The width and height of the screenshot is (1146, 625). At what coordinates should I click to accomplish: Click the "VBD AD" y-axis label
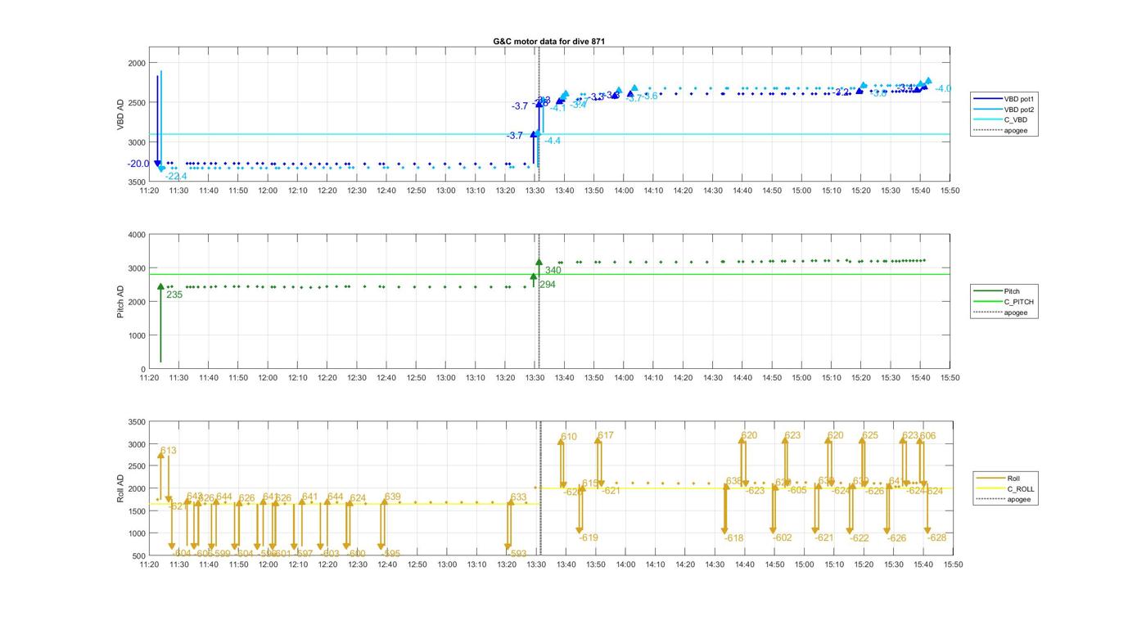[x=120, y=115]
